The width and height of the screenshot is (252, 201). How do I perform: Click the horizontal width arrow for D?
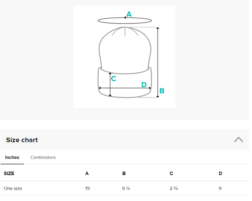coord(125,88)
